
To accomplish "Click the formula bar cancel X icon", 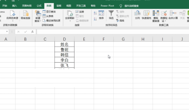I will tap(19, 32).
